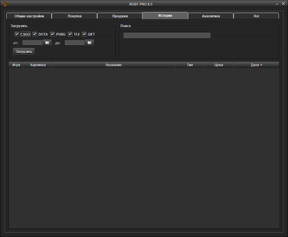The width and height of the screenshot is (288, 237).
Task: Untick the TF2 checkbox
Action: [70, 34]
